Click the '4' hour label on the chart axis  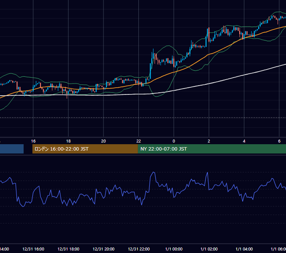pyautogui.click(x=244, y=141)
